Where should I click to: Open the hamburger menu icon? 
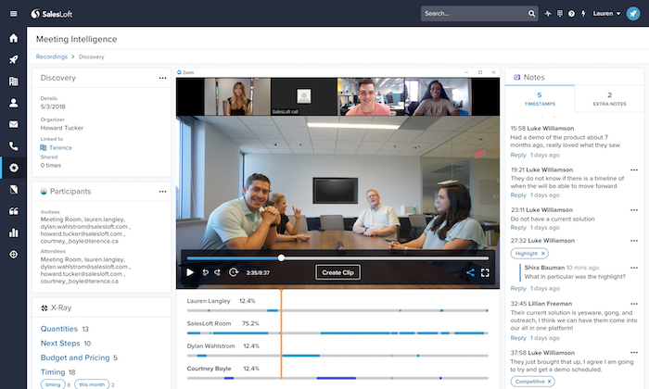tap(14, 14)
